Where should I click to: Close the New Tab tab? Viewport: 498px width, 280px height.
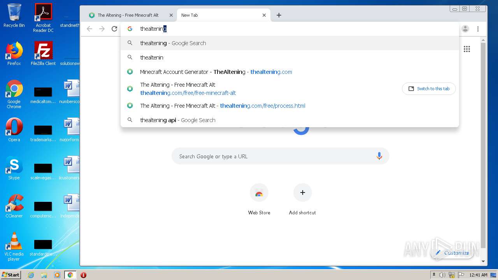pos(264,15)
